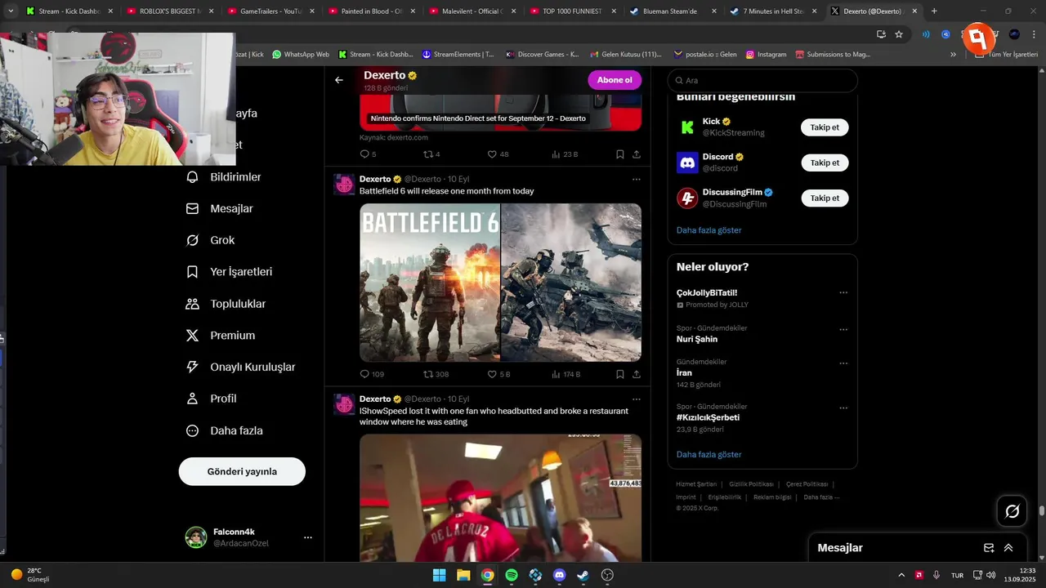
Task: Open options for the ÇokJollyBiTatil! trend
Action: pyautogui.click(x=843, y=292)
